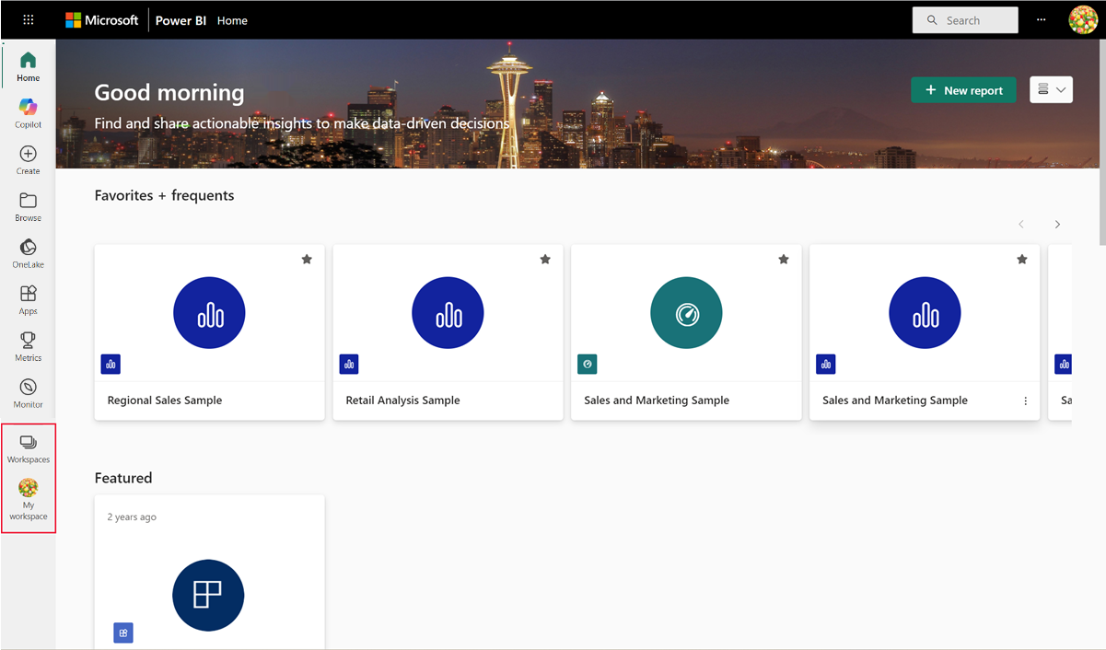Open the Apps section icon
Screen dimensions: 1106x650
pyautogui.click(x=28, y=298)
